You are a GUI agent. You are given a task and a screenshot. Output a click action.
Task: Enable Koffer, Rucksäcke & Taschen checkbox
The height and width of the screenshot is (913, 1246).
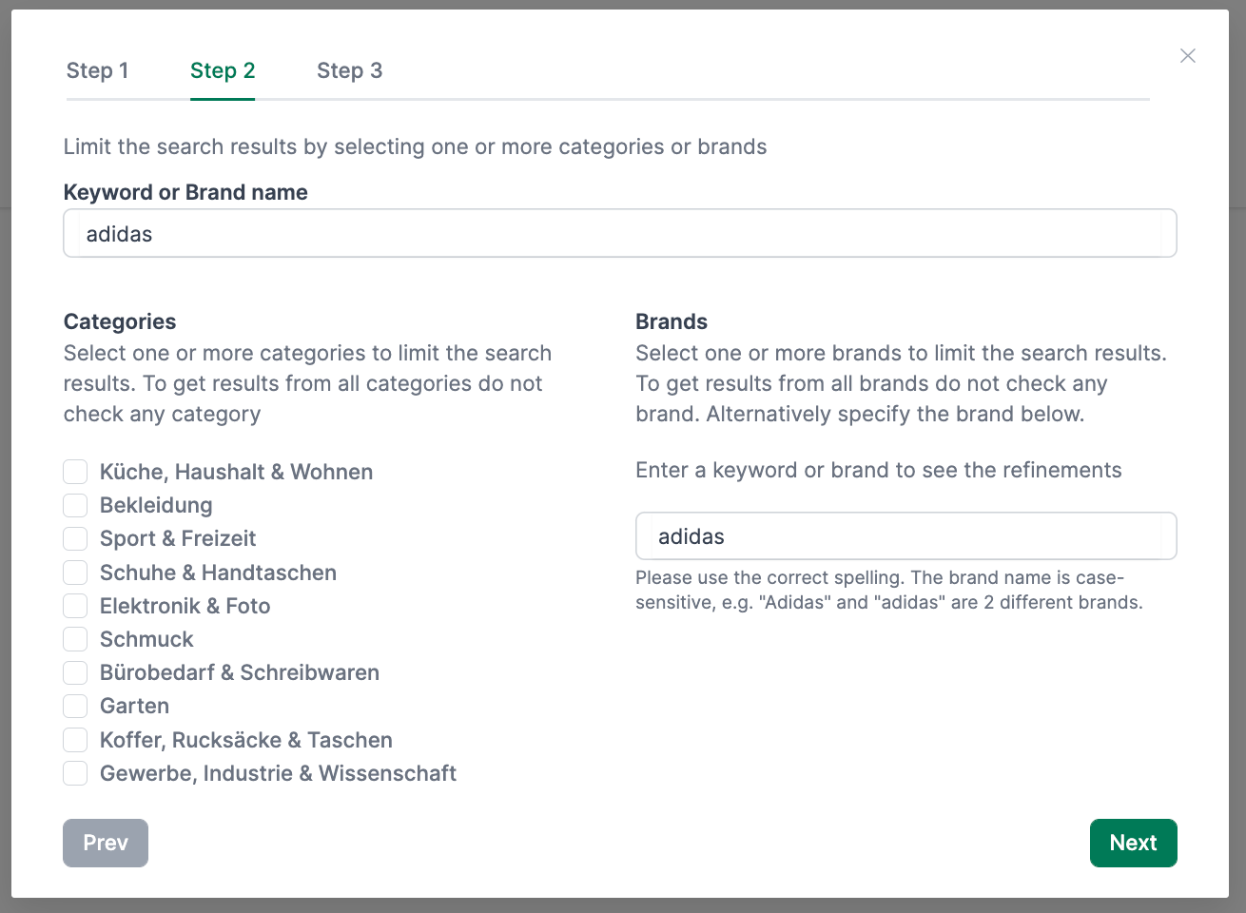coord(75,740)
